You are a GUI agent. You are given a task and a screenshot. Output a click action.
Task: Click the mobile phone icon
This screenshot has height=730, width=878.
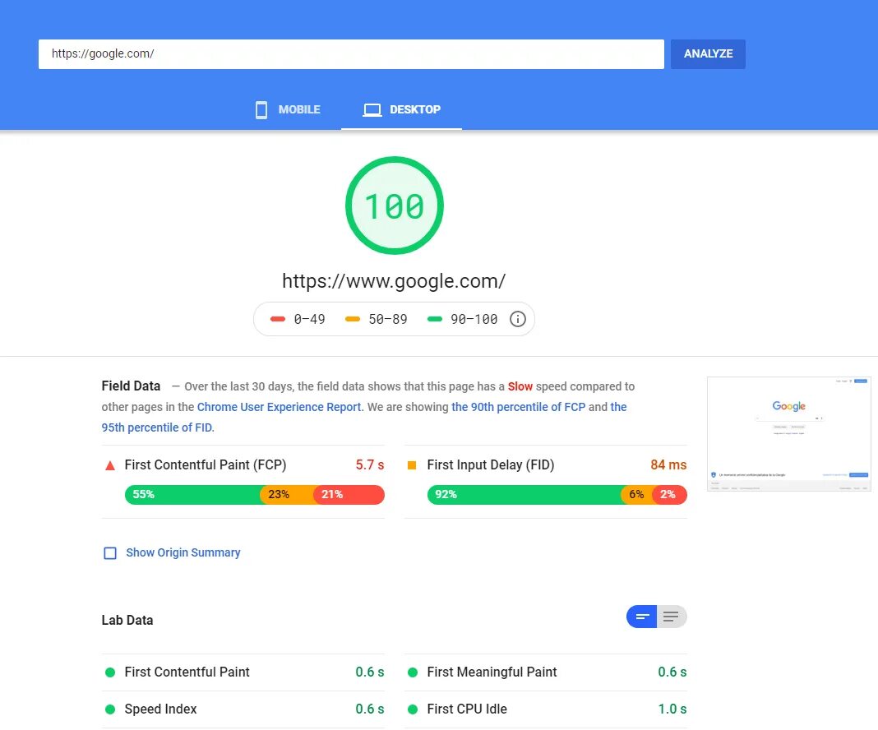coord(261,109)
